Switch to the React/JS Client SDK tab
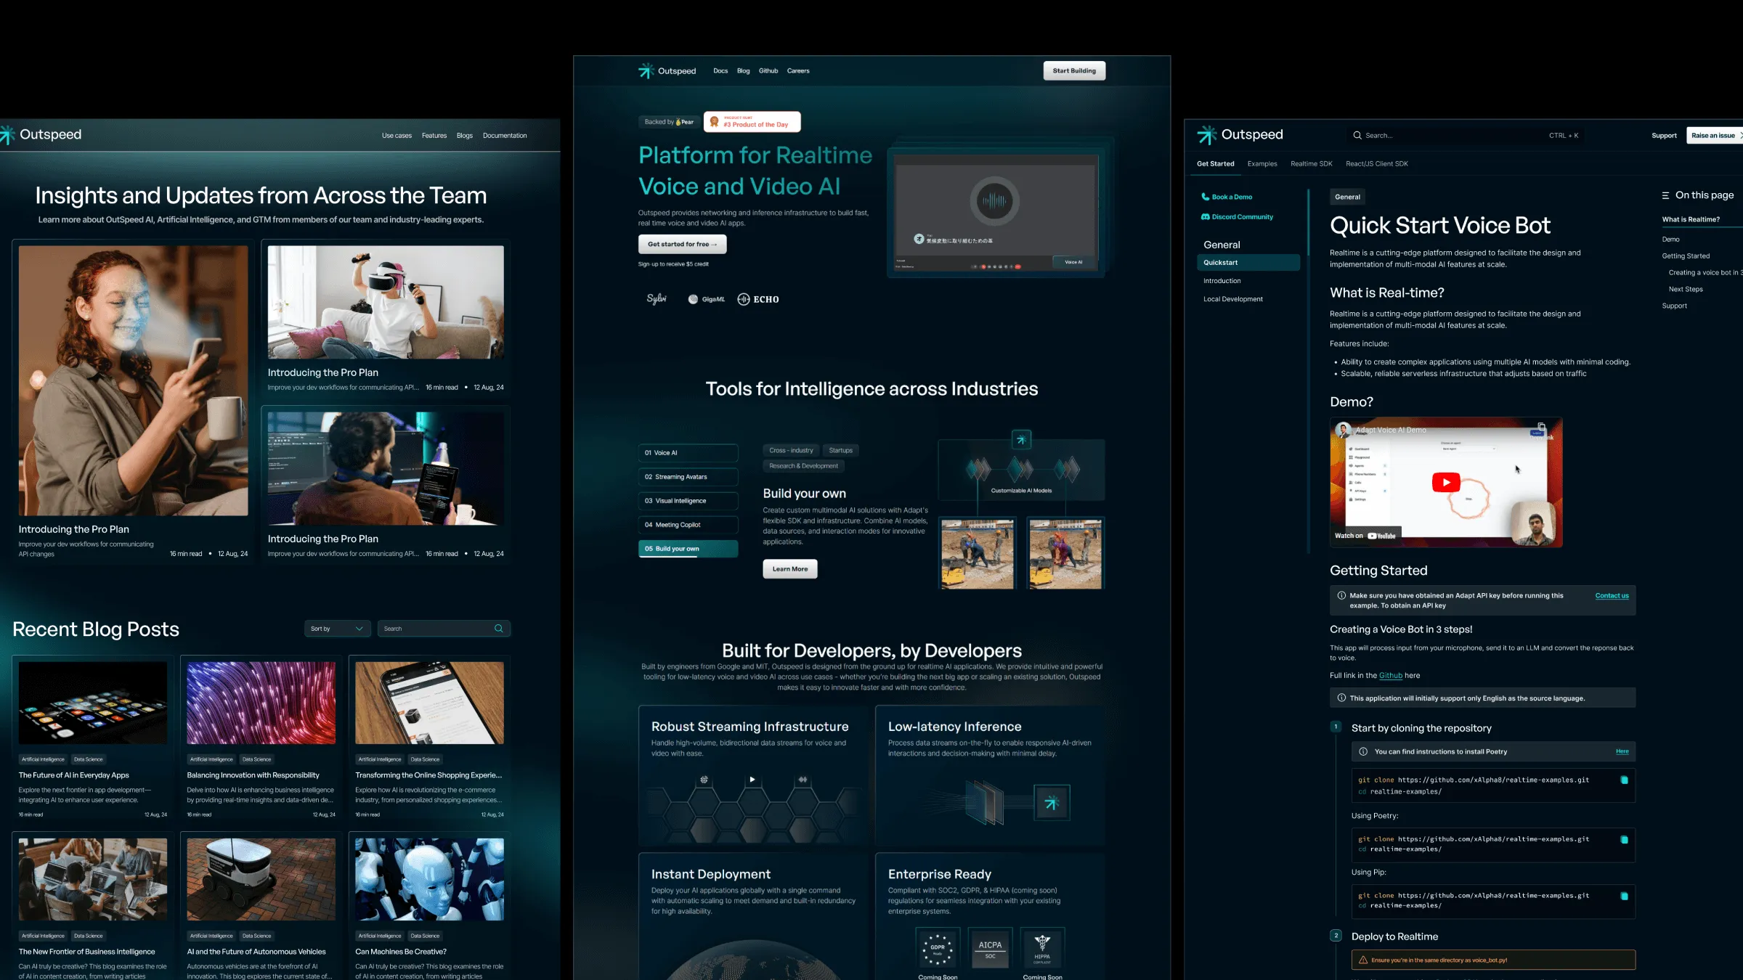This screenshot has width=1743, height=980. click(1376, 164)
